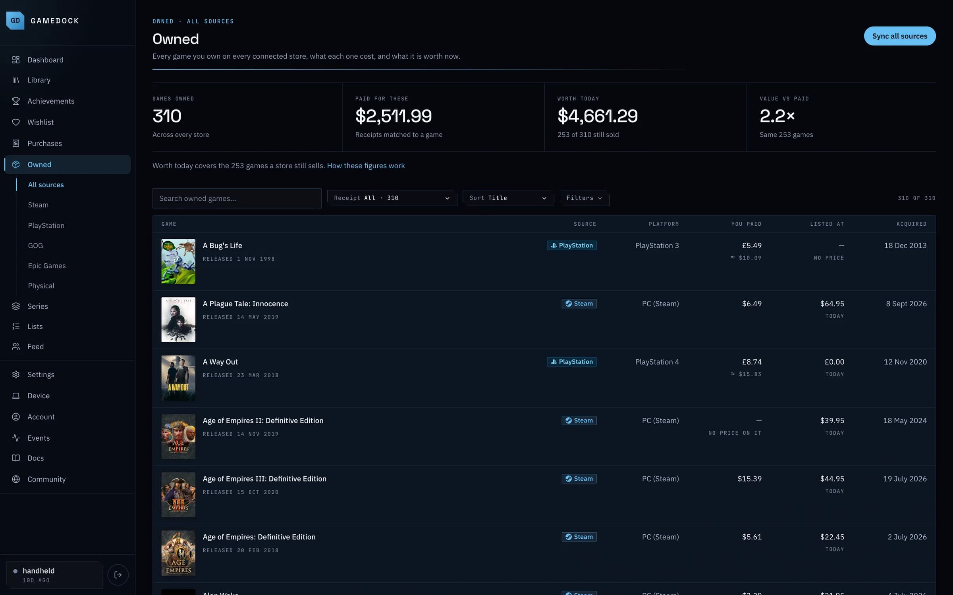Click the handheld device status button

(x=55, y=575)
